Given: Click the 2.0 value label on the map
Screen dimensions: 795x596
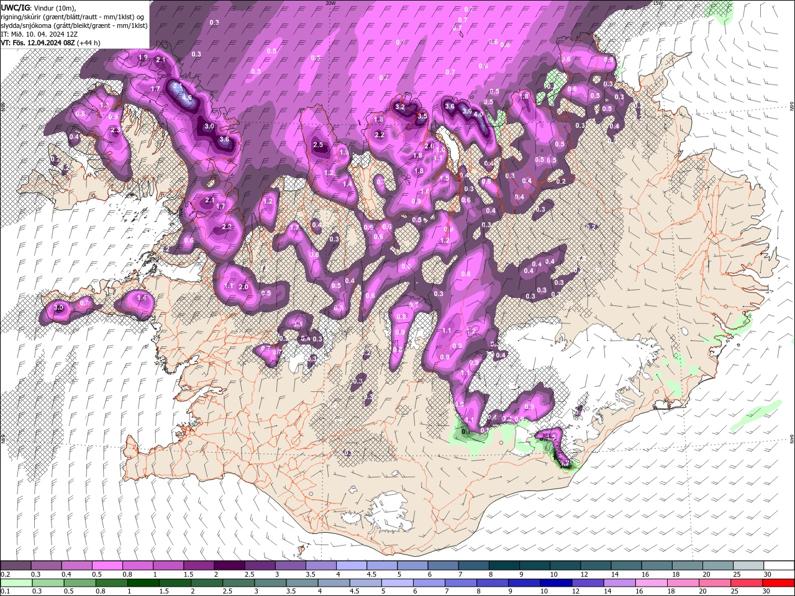Looking at the screenshot, I should [243, 287].
